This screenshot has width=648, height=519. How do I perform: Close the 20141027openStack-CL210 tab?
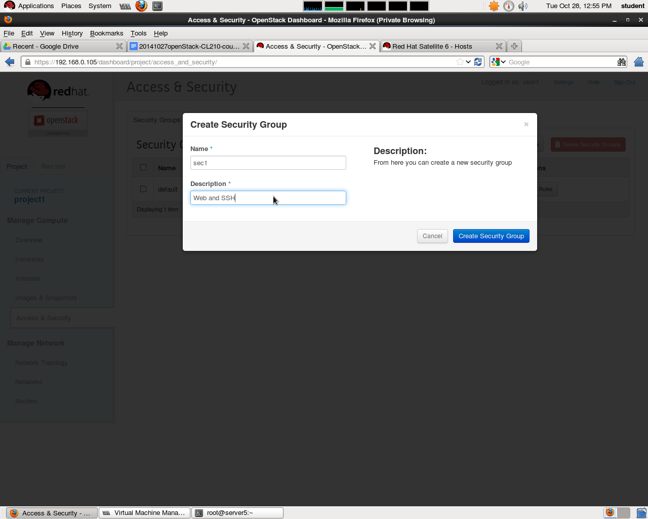[x=246, y=46]
